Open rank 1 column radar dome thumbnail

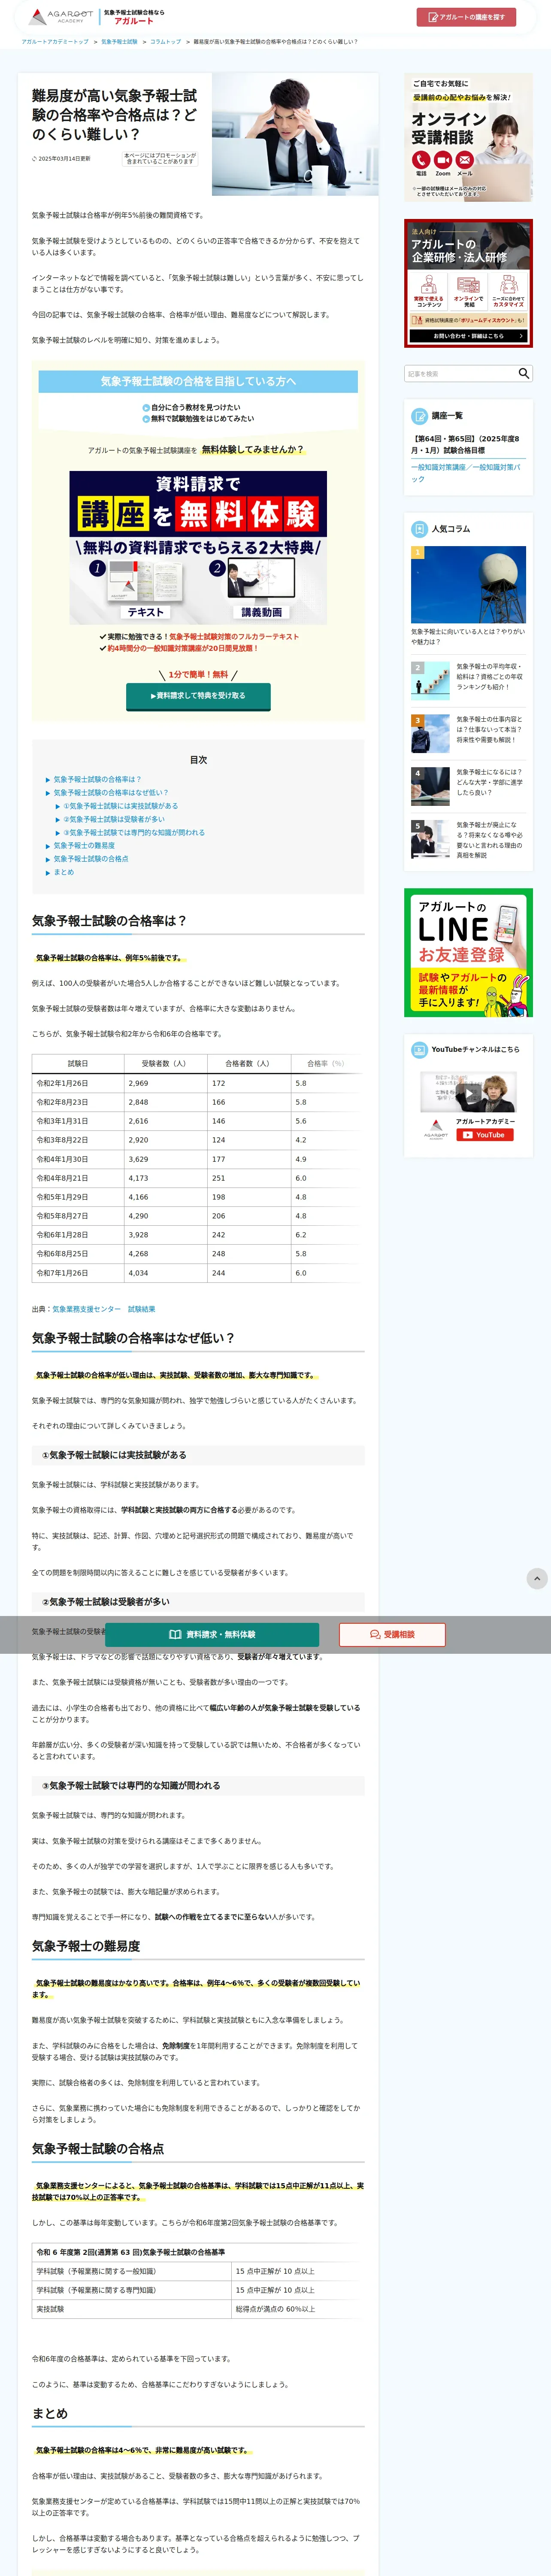click(x=468, y=585)
